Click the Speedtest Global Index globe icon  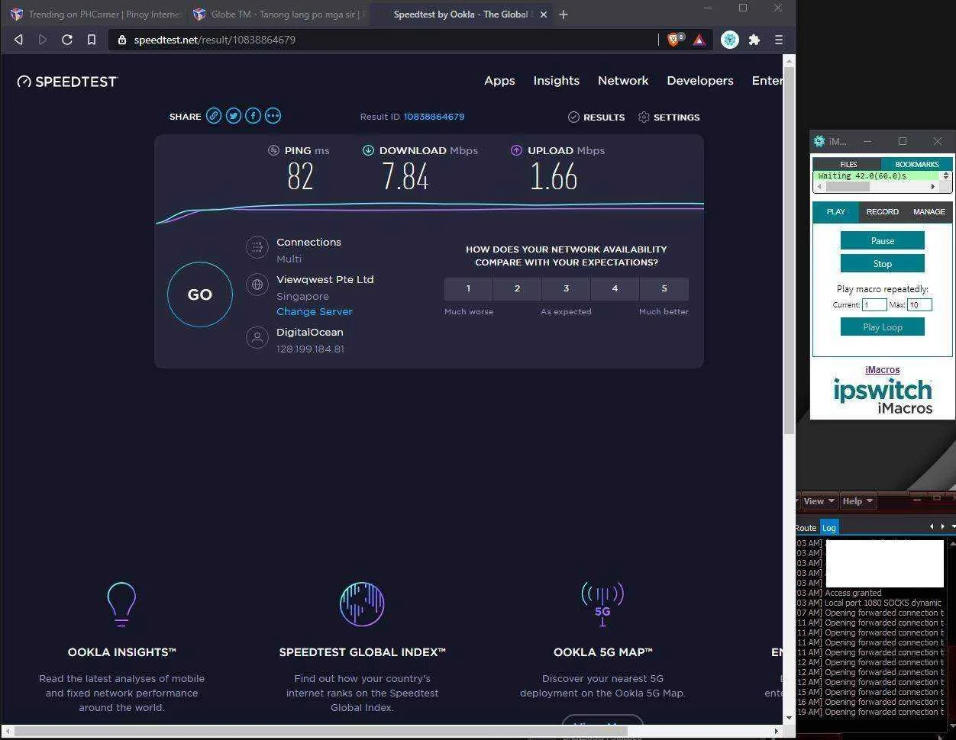pyautogui.click(x=362, y=604)
